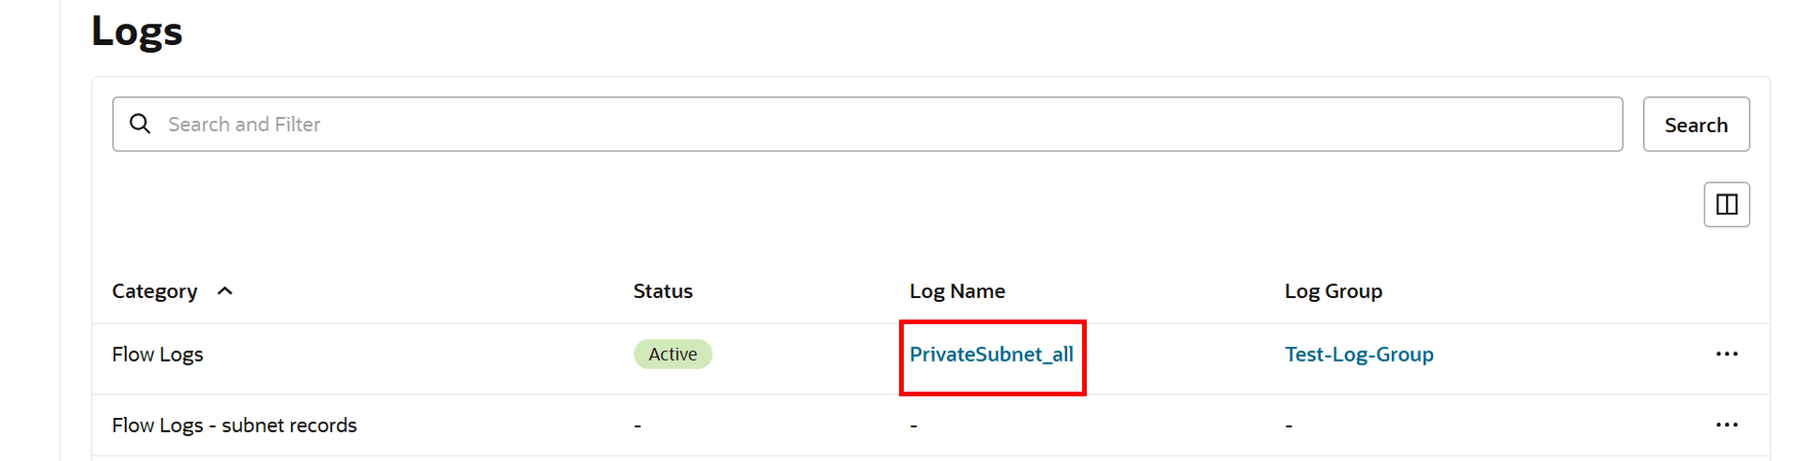Image resolution: width=1801 pixels, height=461 pixels.
Task: Click the Log Name column header
Action: point(956,291)
